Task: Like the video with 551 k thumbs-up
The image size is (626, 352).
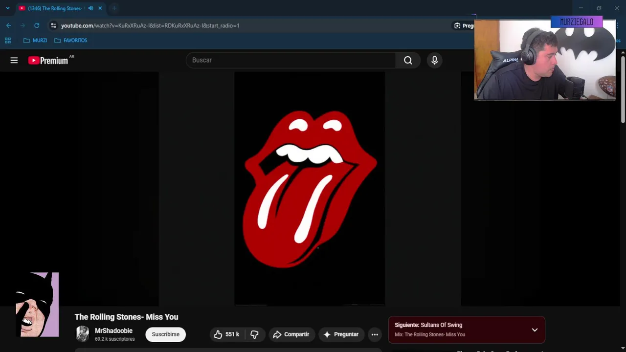Action: click(226, 334)
